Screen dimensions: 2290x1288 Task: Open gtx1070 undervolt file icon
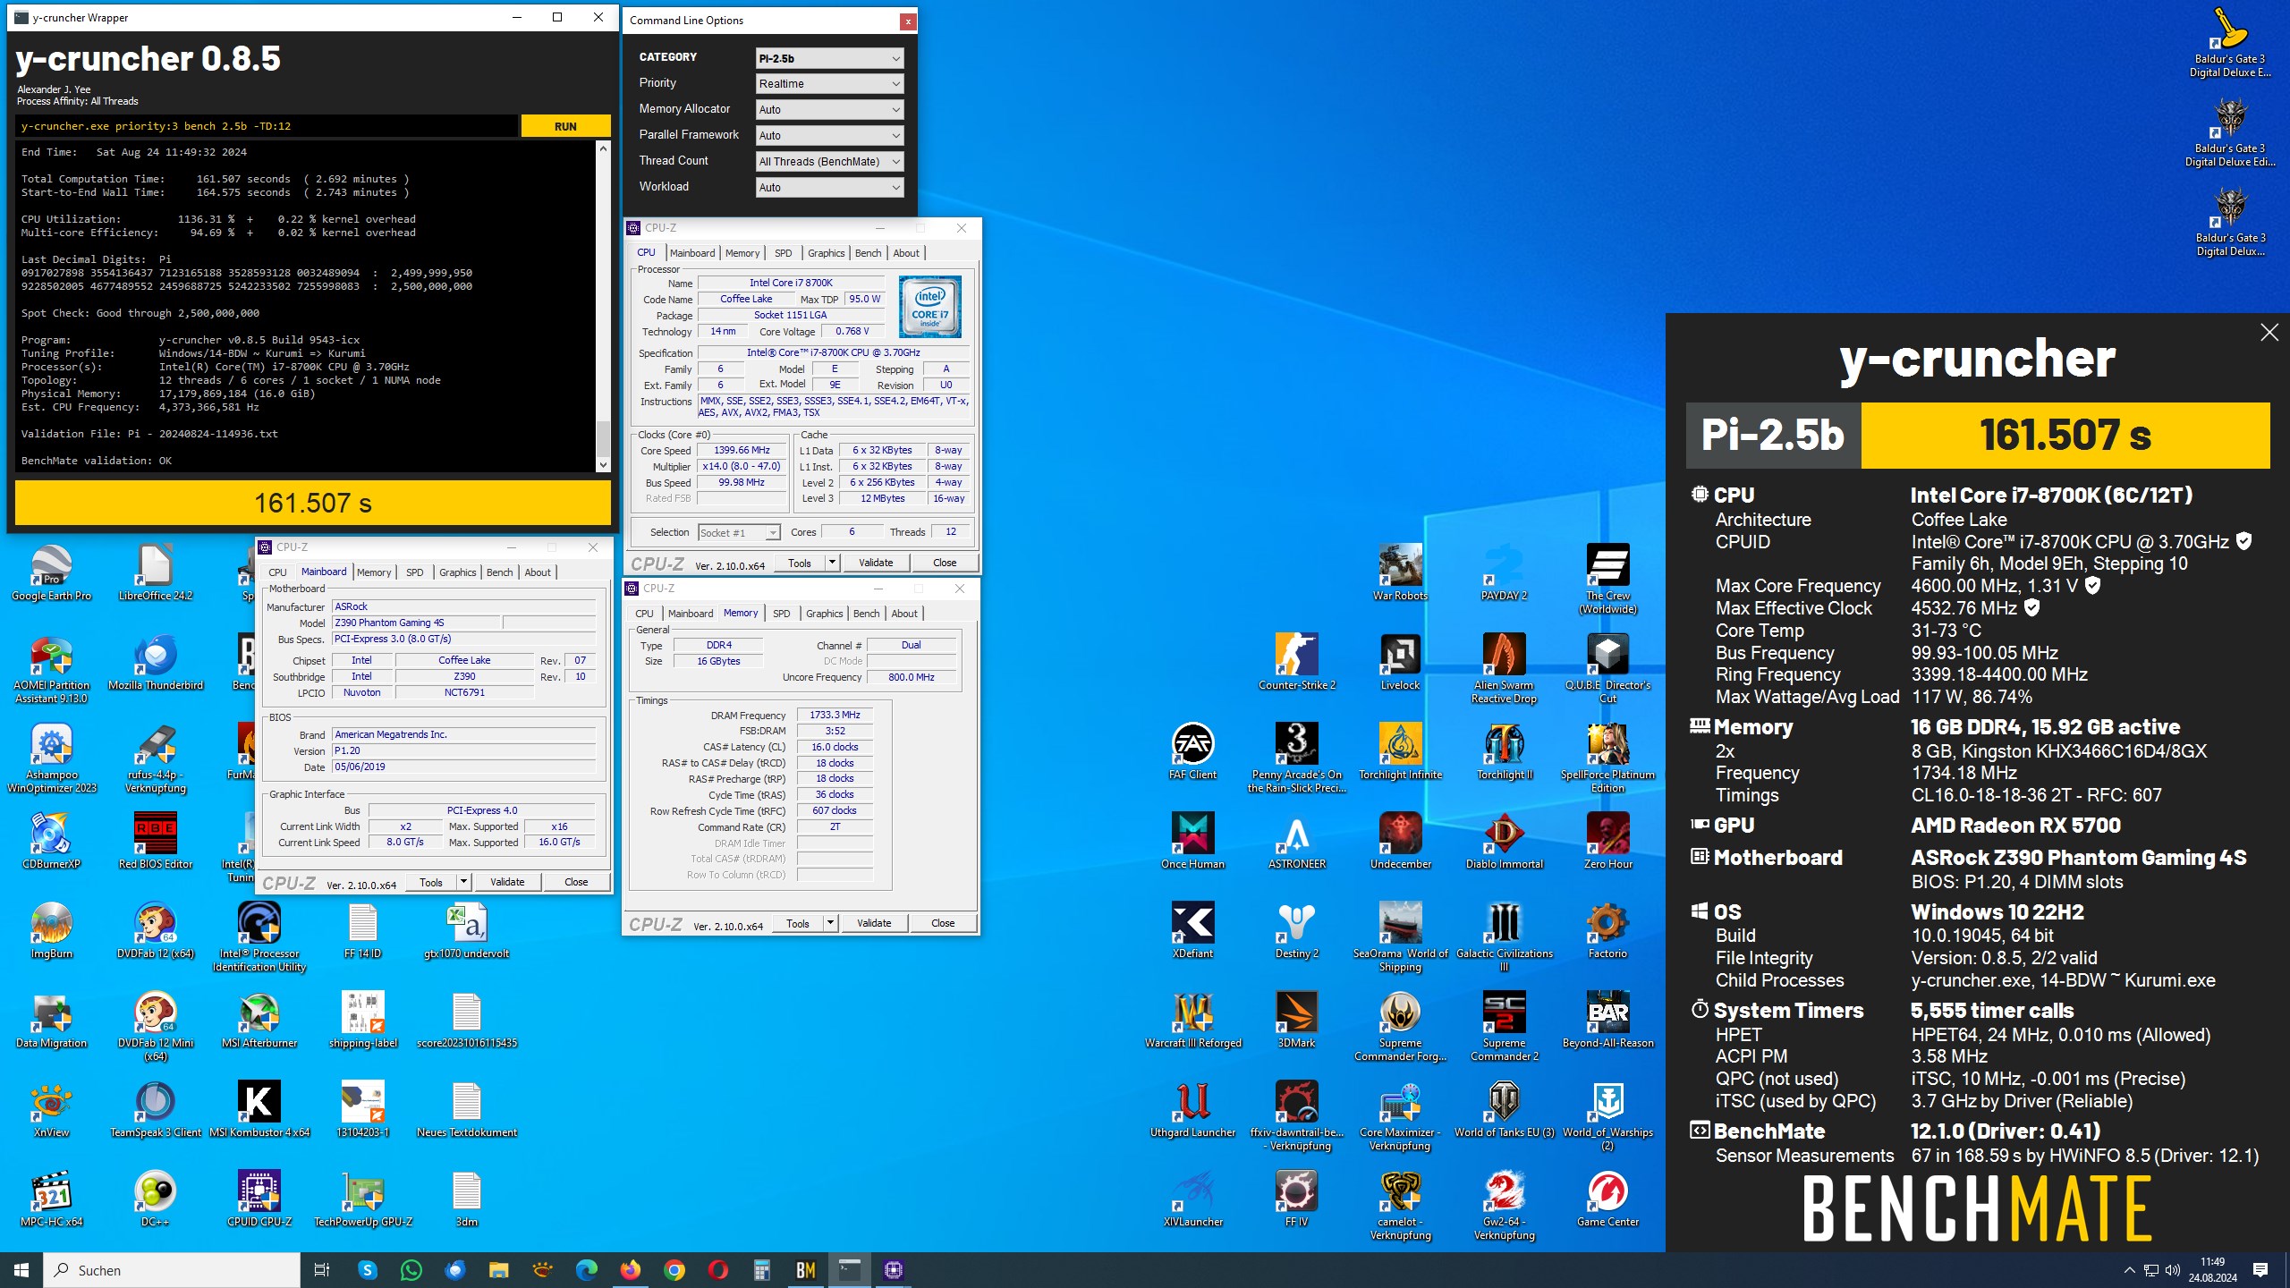[467, 931]
